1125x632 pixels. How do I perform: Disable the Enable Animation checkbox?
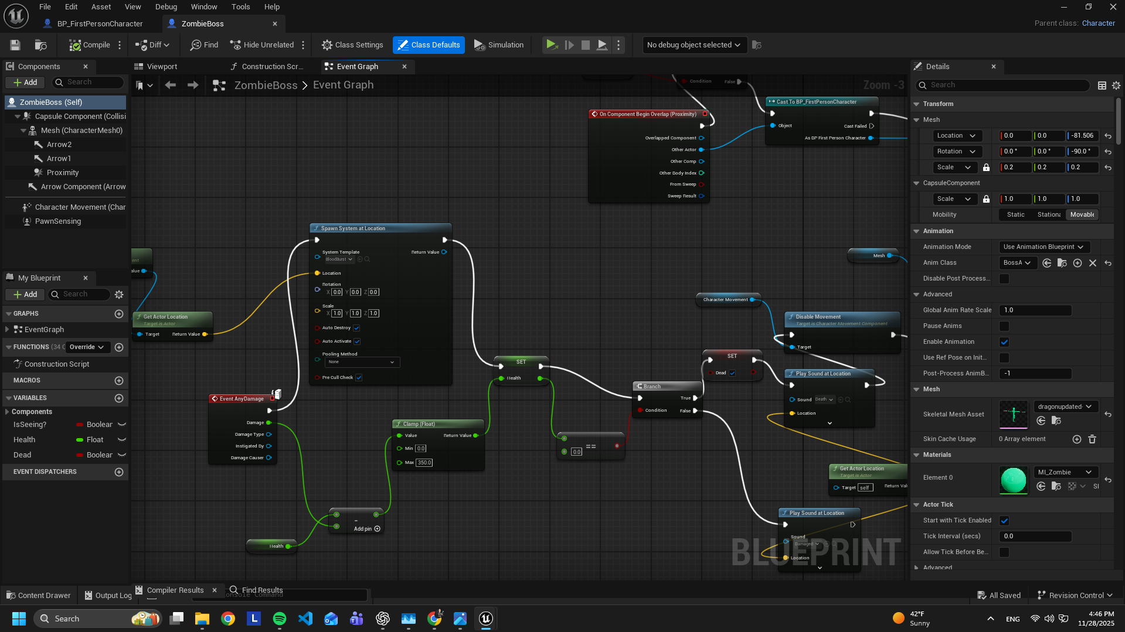[1004, 342]
